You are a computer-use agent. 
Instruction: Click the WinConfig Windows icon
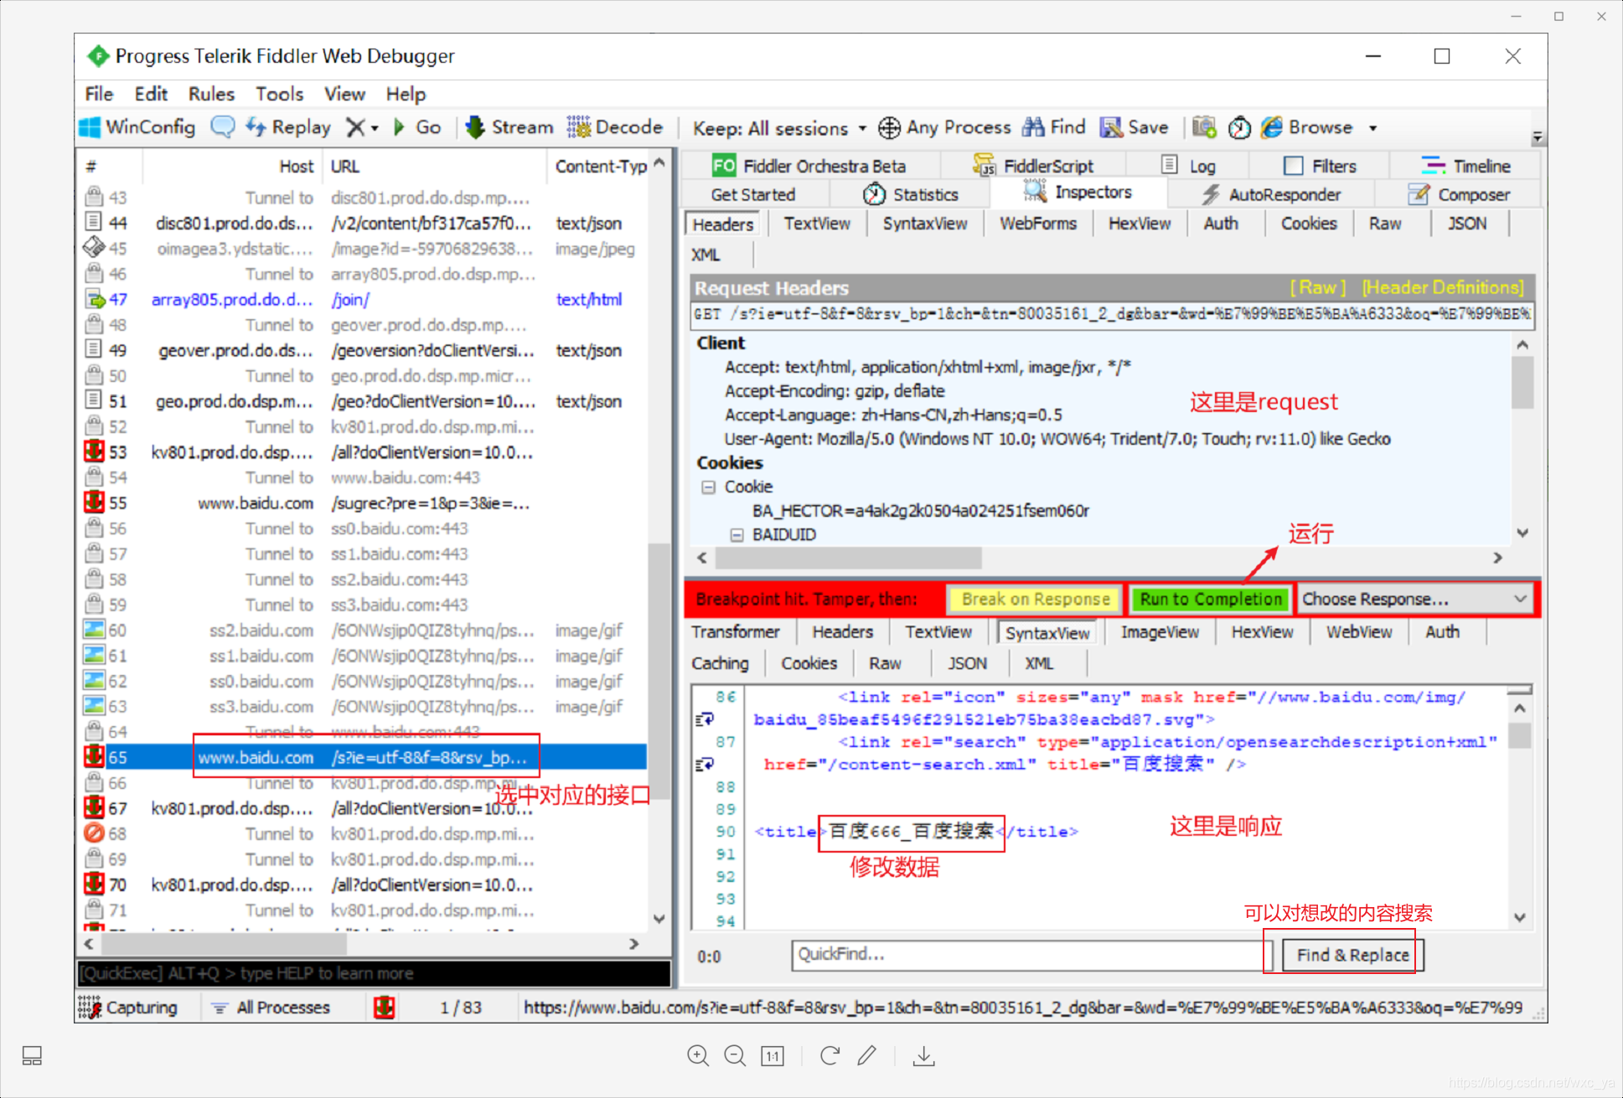(x=90, y=127)
